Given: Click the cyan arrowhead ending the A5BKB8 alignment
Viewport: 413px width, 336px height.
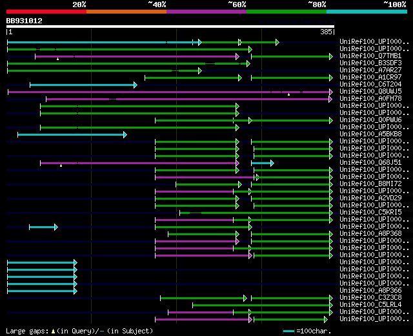Looking at the screenshot, I should coord(125,134).
